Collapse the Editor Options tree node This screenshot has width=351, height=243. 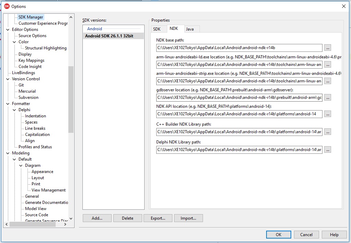click(x=8, y=30)
